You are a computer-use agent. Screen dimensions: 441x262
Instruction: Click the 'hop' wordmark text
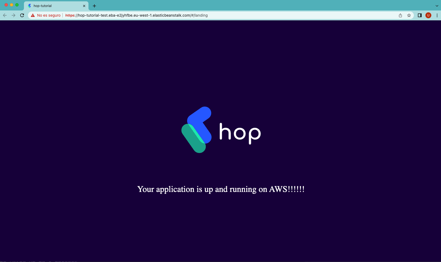[240, 133]
